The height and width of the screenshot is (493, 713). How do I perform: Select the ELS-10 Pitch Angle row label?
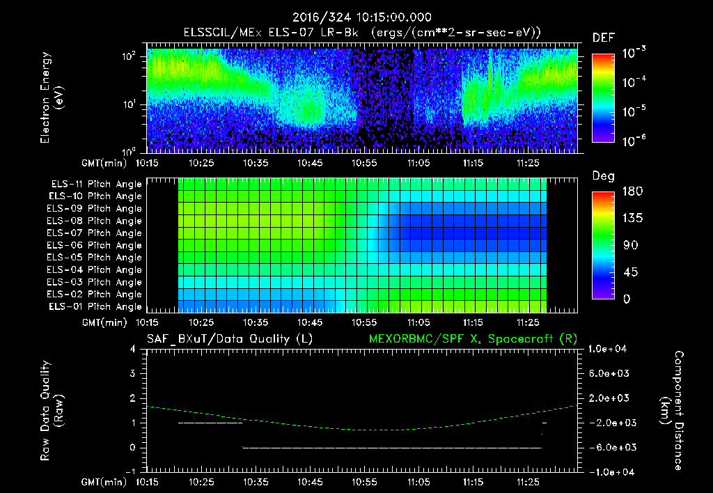[x=95, y=196]
